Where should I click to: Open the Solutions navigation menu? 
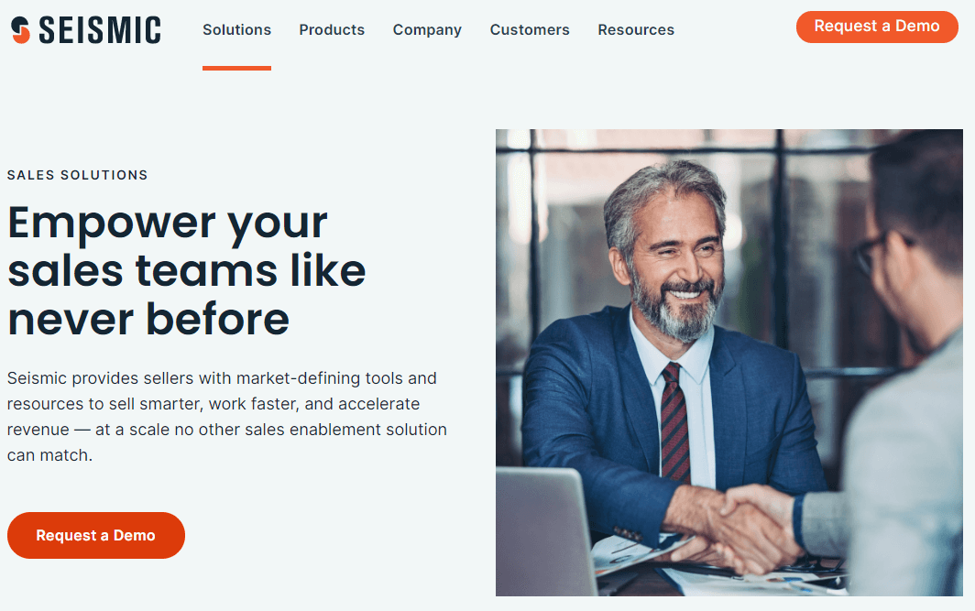point(237,30)
